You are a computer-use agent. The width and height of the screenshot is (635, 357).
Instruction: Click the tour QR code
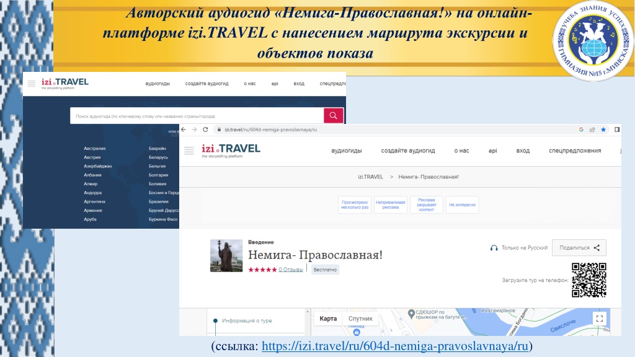[x=589, y=280]
